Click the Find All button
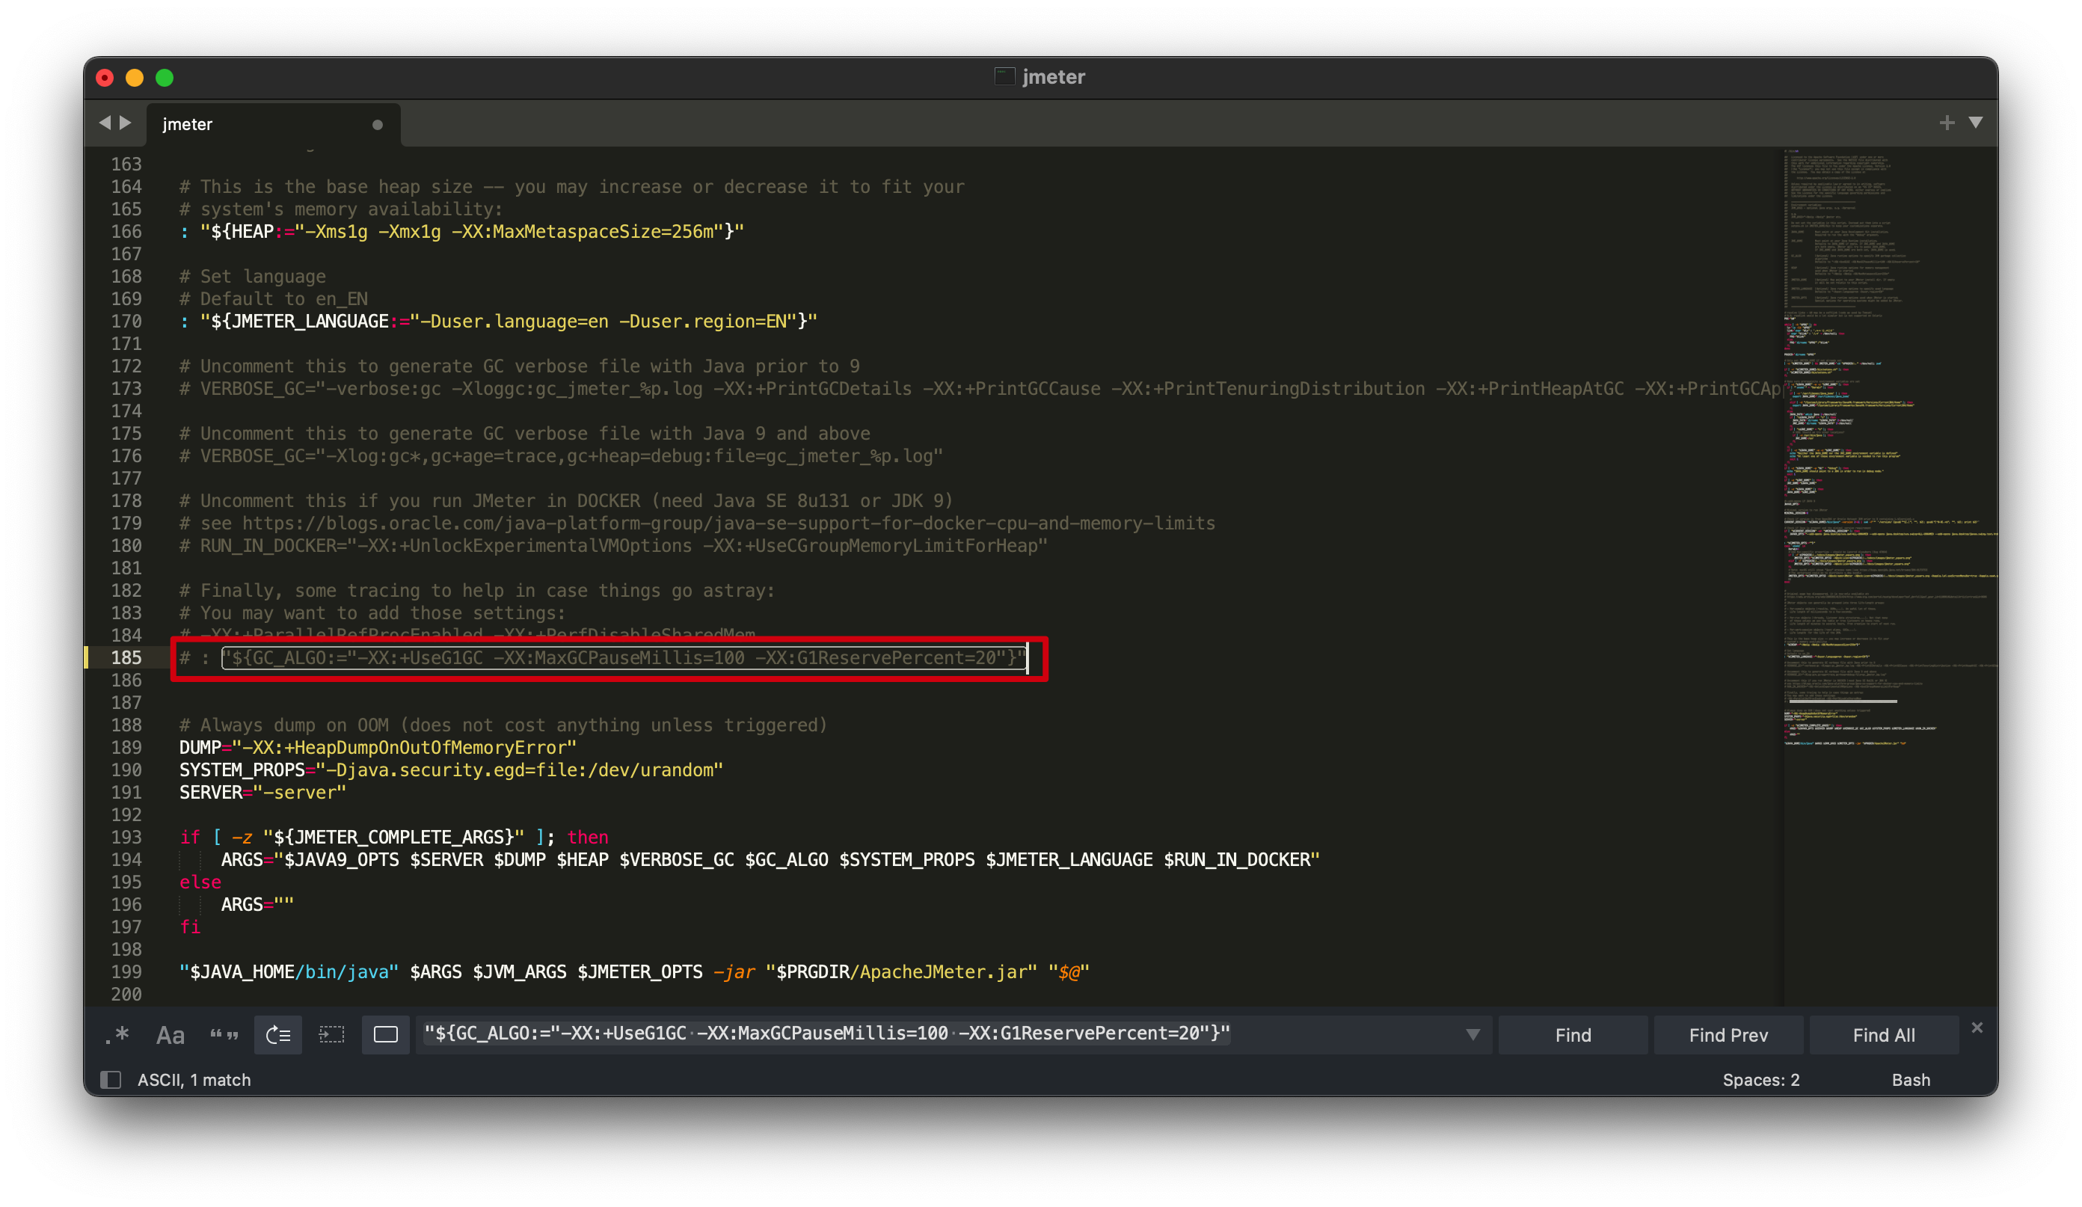The height and width of the screenshot is (1207, 2082). [1884, 1035]
